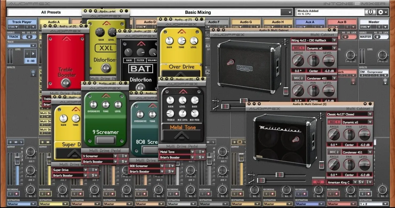The image size is (395, 208).
Task: Select the Master channel header
Action: click(374, 22)
